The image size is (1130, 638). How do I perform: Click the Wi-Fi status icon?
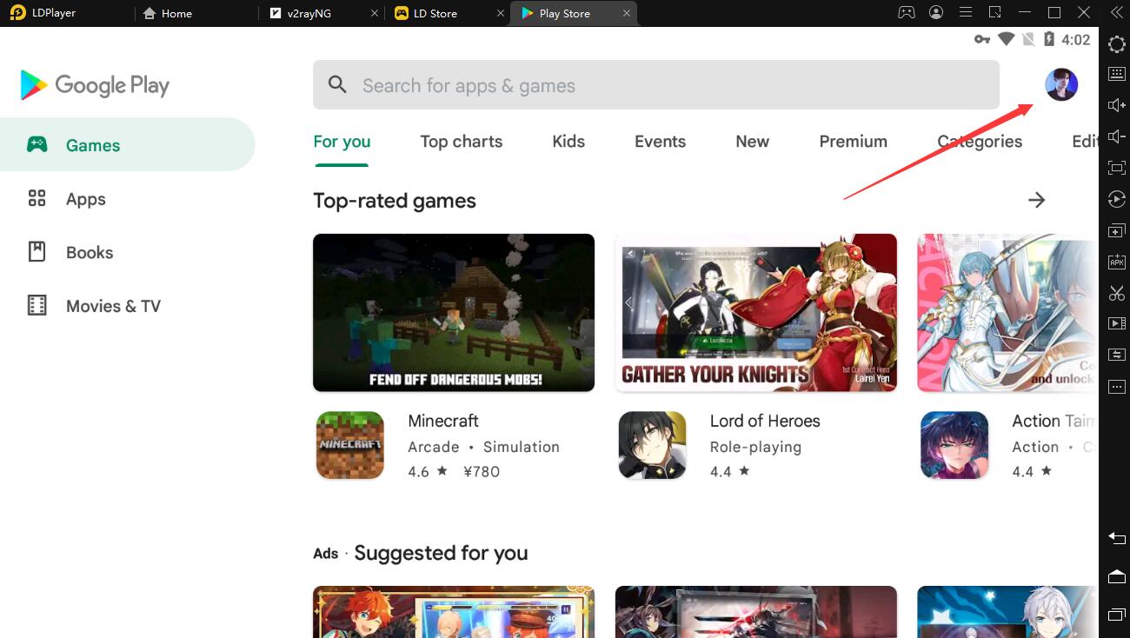coord(1007,39)
